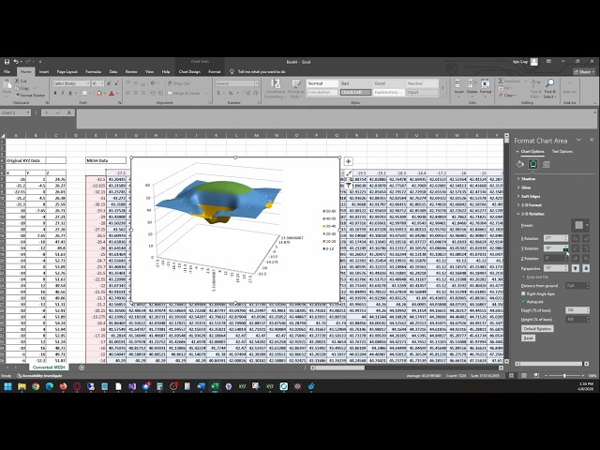
Task: Click the Perspective value field
Action: 553,268
